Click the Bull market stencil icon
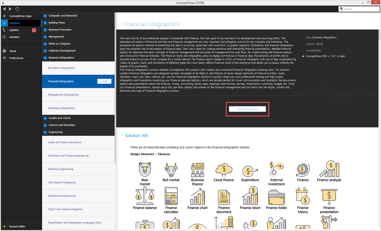Screen dimensions: 381x231 tap(171, 170)
